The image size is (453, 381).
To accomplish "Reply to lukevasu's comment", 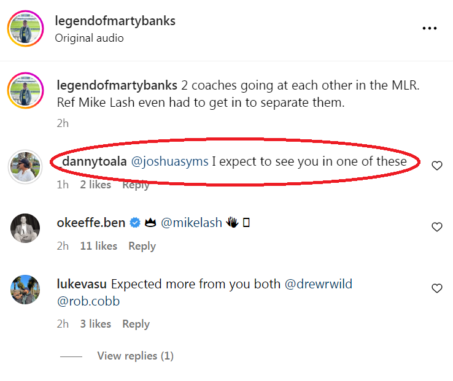I will tap(136, 324).
